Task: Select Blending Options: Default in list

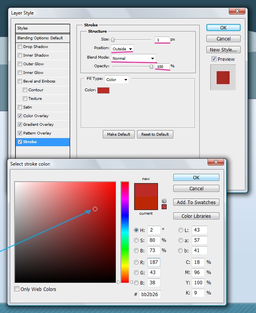Action: (x=43, y=38)
